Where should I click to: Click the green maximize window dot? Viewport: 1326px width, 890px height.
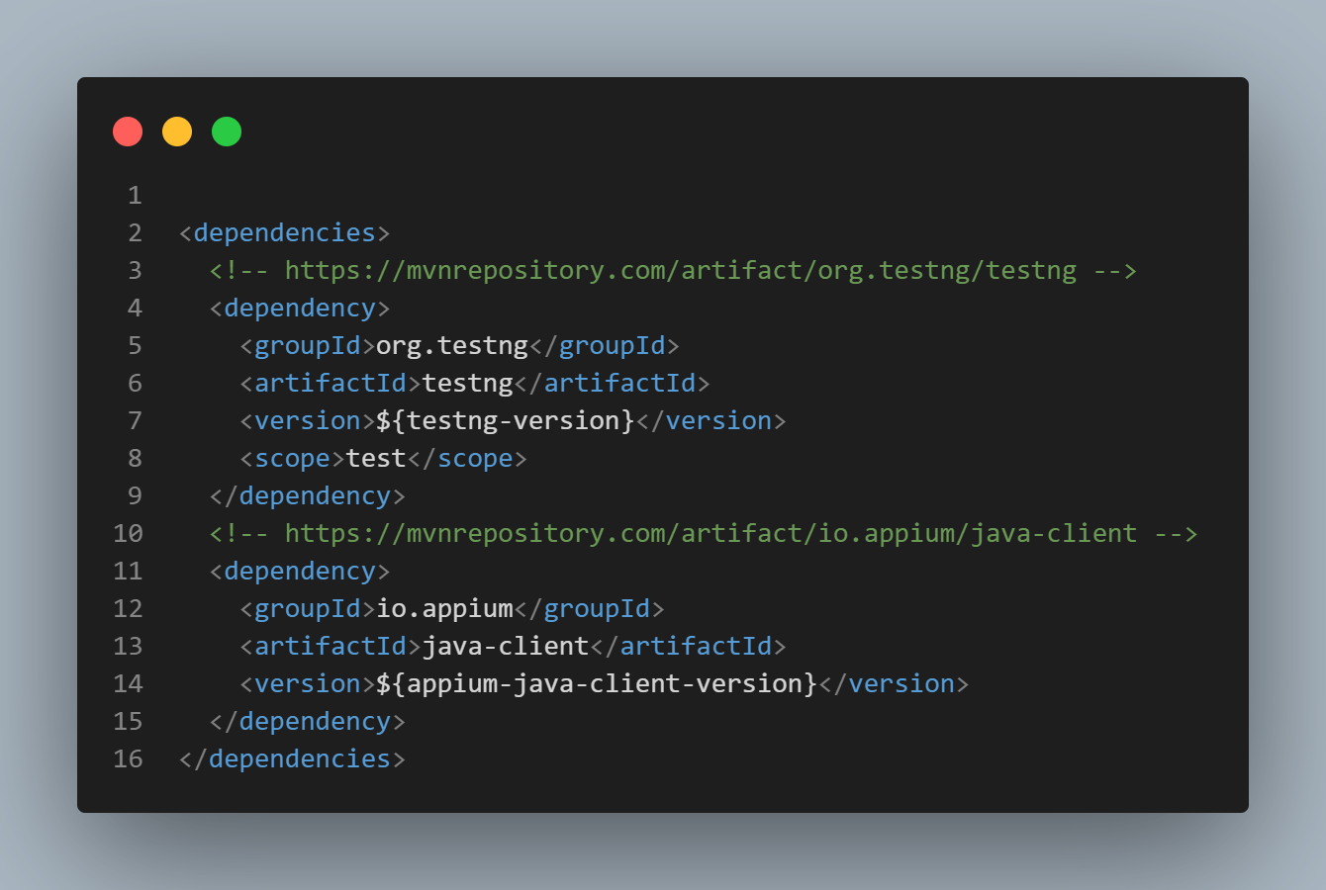227,132
